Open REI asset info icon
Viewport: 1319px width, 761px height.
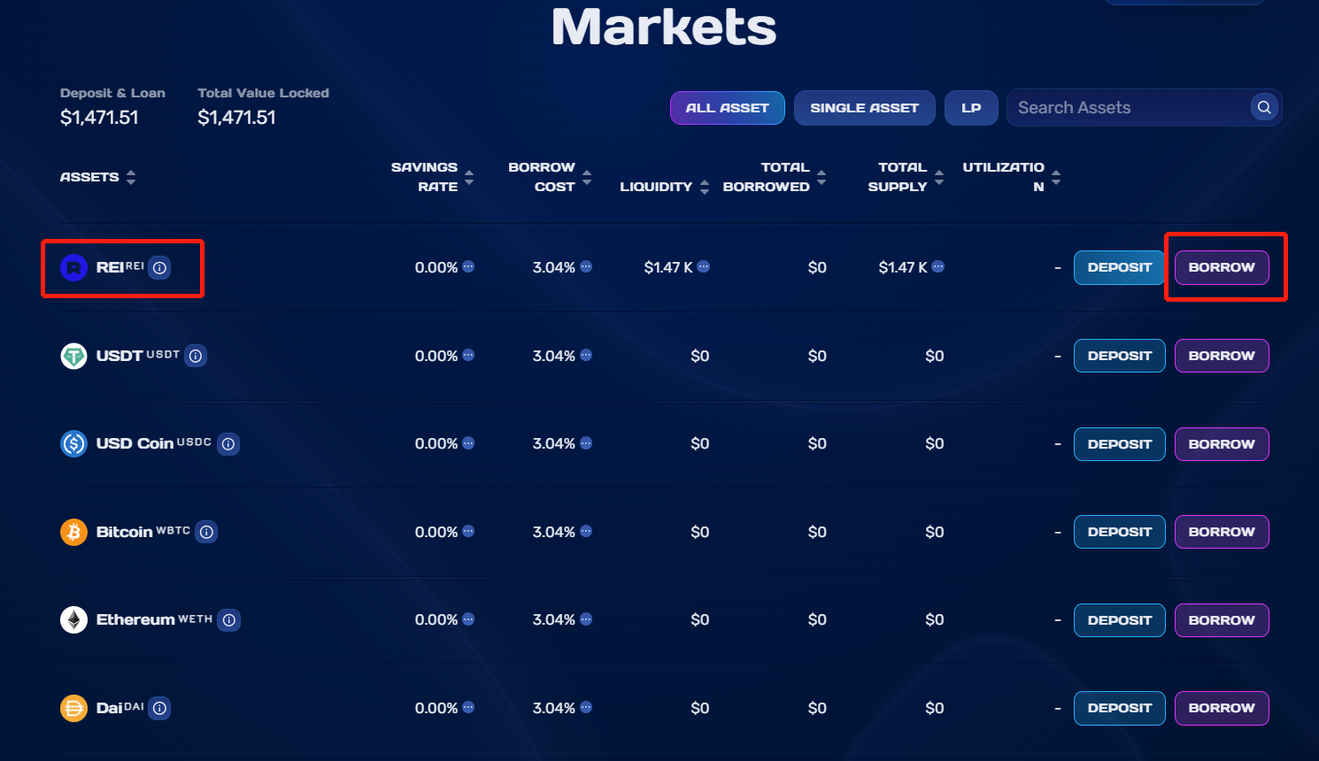tap(159, 267)
